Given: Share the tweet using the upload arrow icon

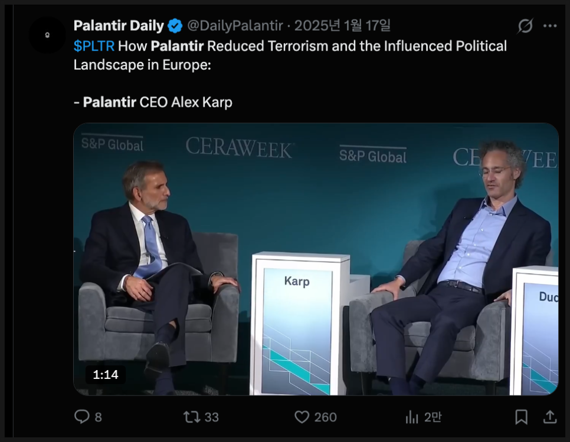Looking at the screenshot, I should click(x=549, y=417).
